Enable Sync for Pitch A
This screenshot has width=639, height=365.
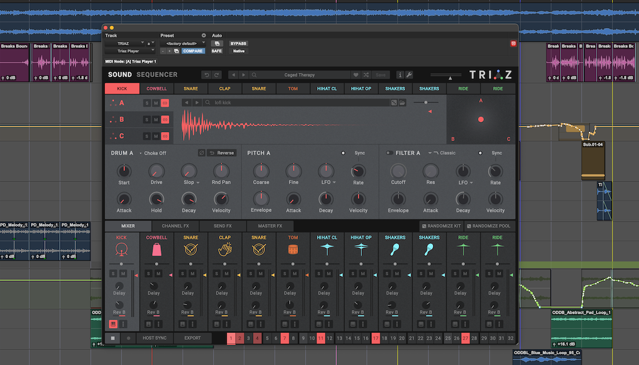tap(343, 153)
